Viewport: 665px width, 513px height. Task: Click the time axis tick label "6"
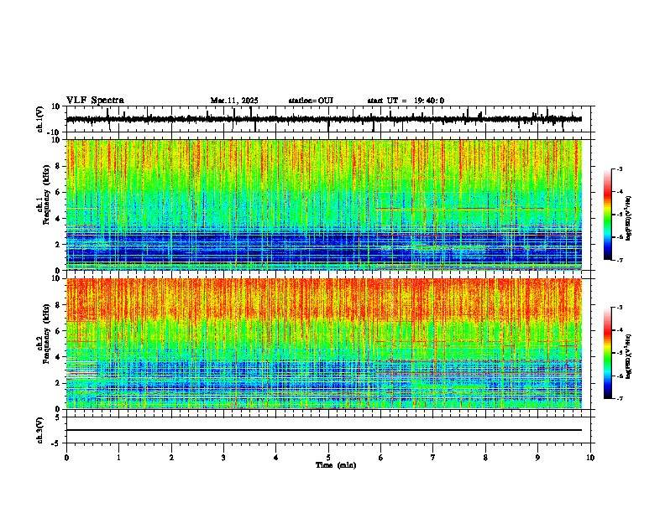pos(381,458)
